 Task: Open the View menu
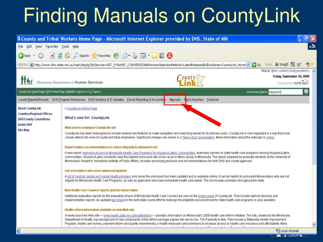click(x=38, y=47)
